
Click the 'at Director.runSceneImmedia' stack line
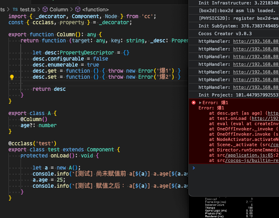click(244, 150)
